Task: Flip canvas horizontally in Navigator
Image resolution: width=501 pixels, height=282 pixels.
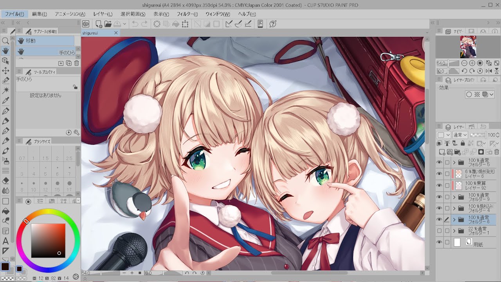Action: click(x=488, y=71)
